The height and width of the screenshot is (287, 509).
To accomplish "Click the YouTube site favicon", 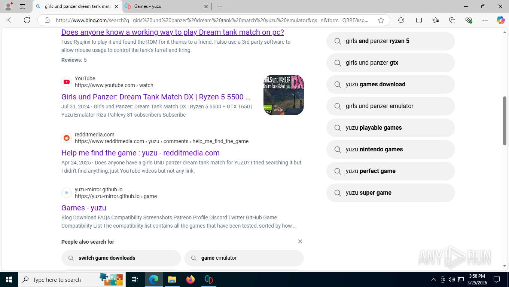I will [67, 82].
